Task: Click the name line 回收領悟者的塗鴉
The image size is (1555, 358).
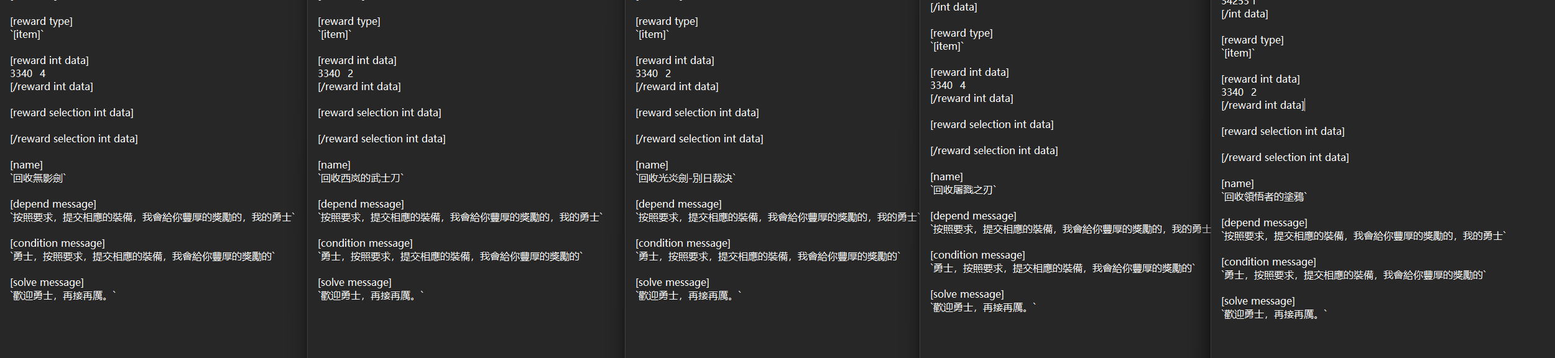Action: [1264, 197]
